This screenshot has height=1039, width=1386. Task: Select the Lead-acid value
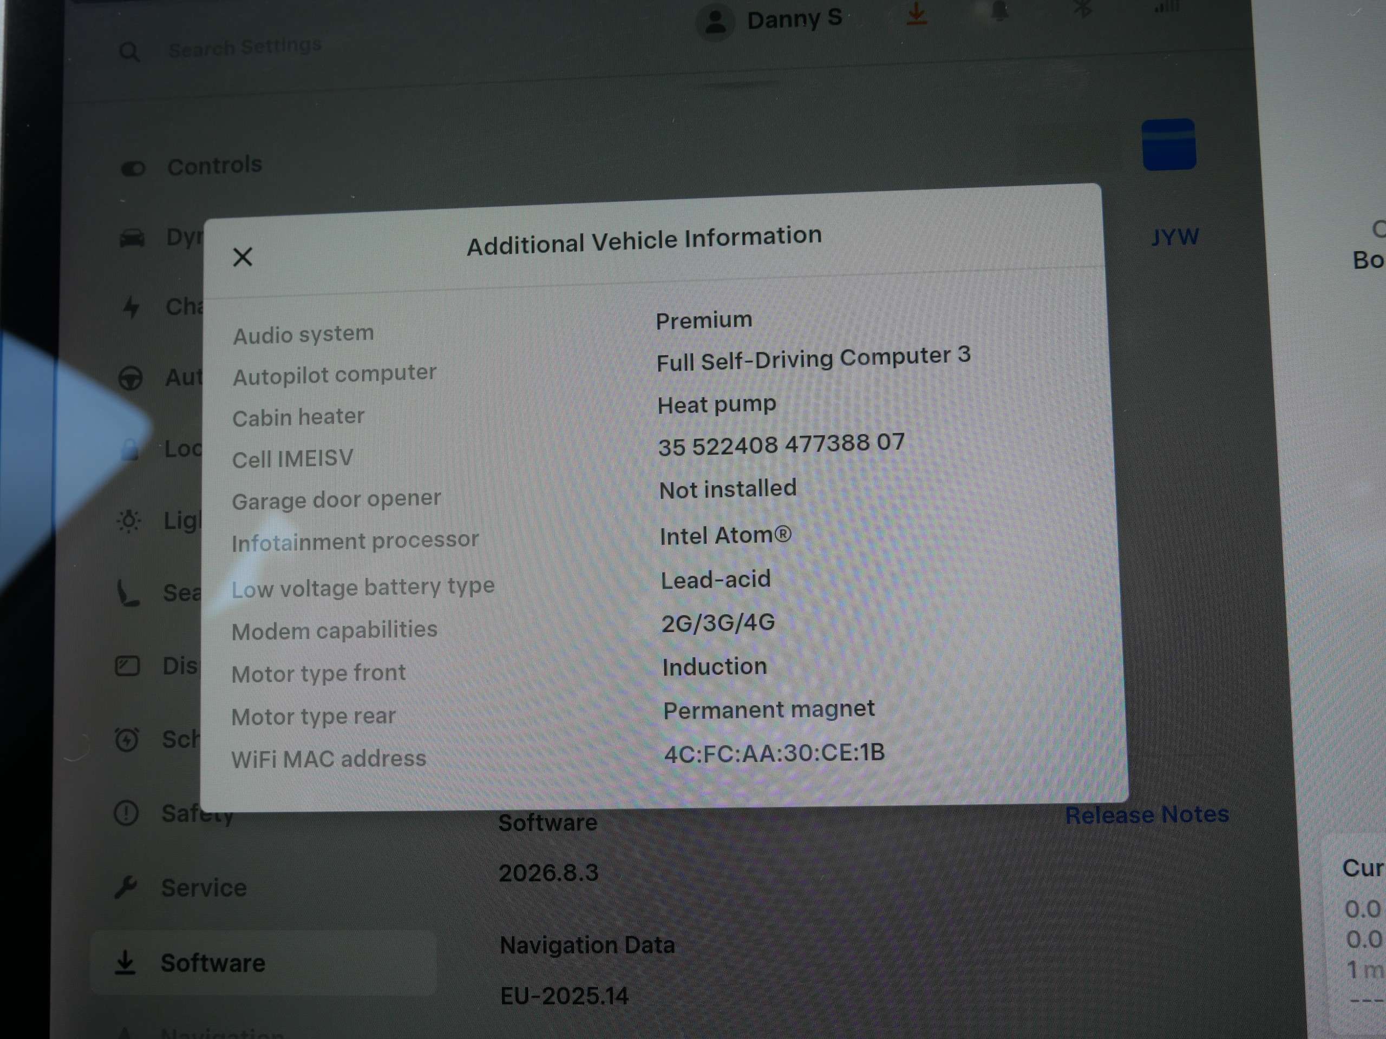pos(716,580)
